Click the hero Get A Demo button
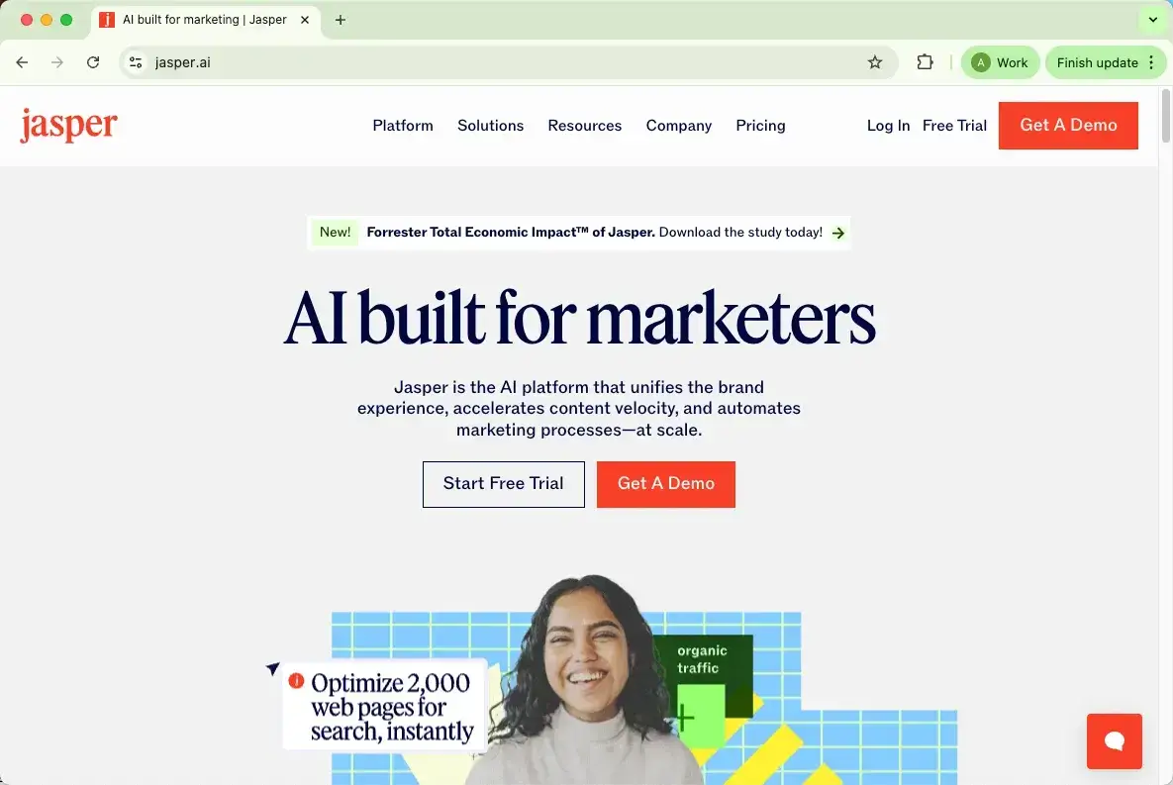 pos(666,484)
